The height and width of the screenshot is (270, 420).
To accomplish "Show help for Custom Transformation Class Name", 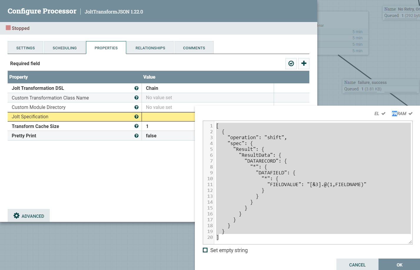I will [x=136, y=98].
